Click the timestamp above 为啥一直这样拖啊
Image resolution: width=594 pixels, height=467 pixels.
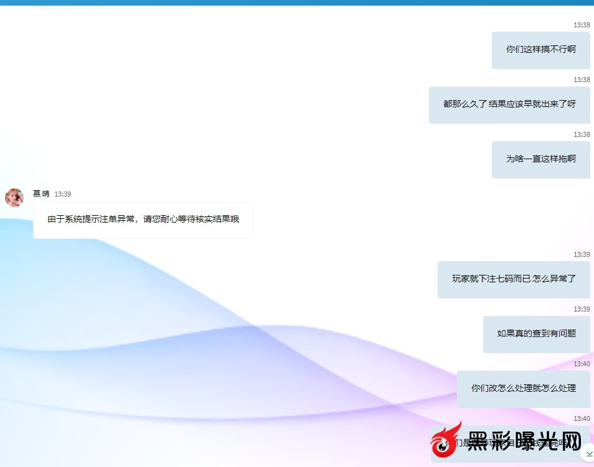click(582, 135)
